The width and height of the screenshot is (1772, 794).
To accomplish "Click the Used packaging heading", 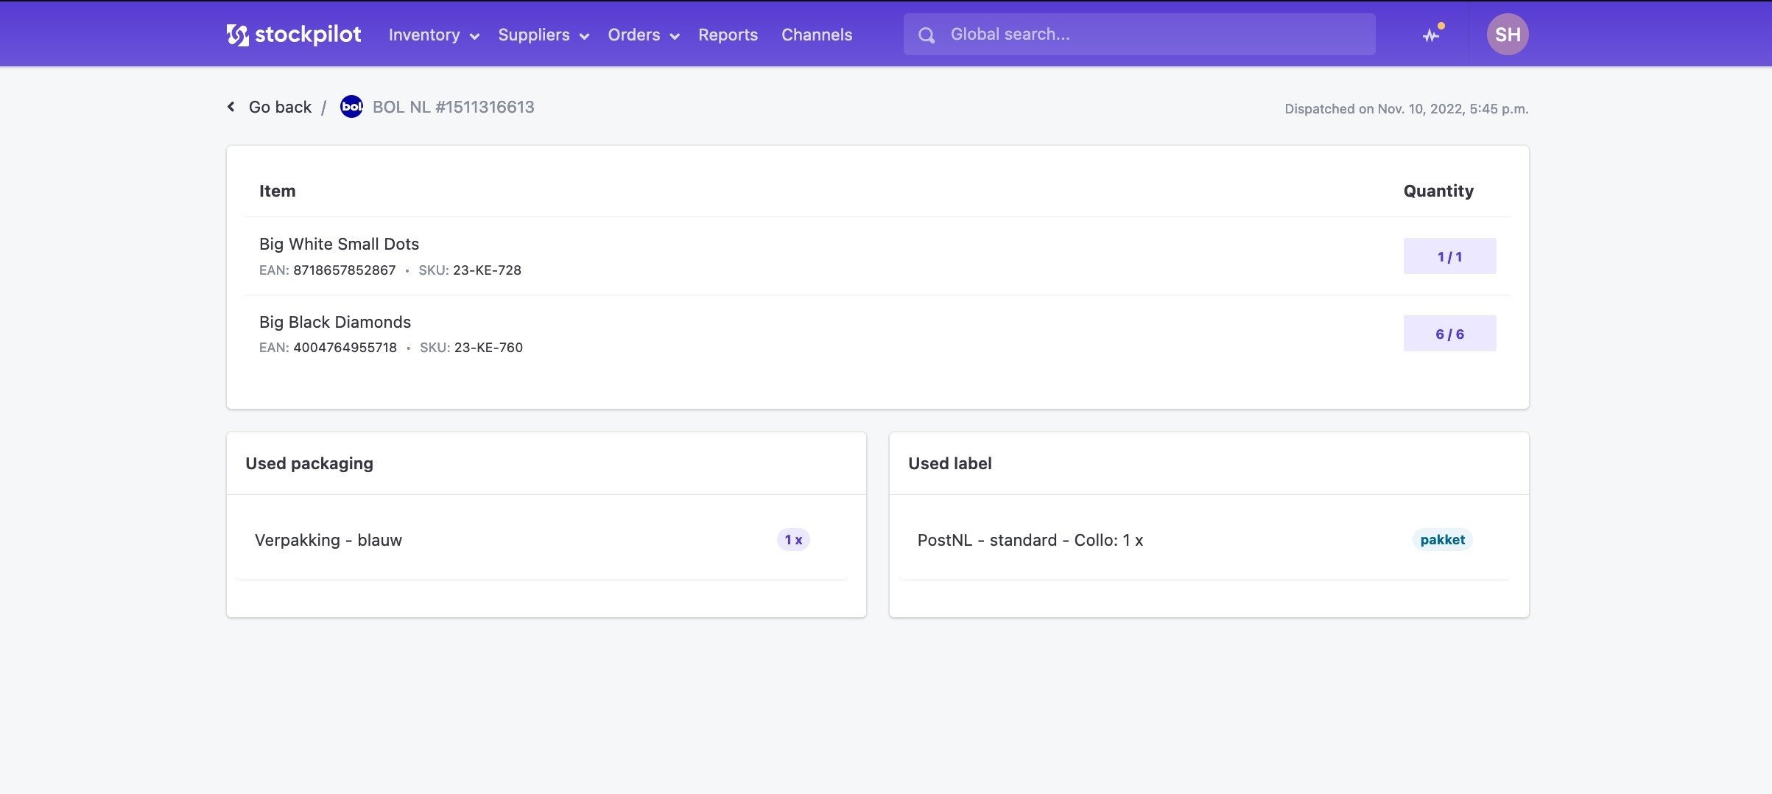I will point(309,463).
